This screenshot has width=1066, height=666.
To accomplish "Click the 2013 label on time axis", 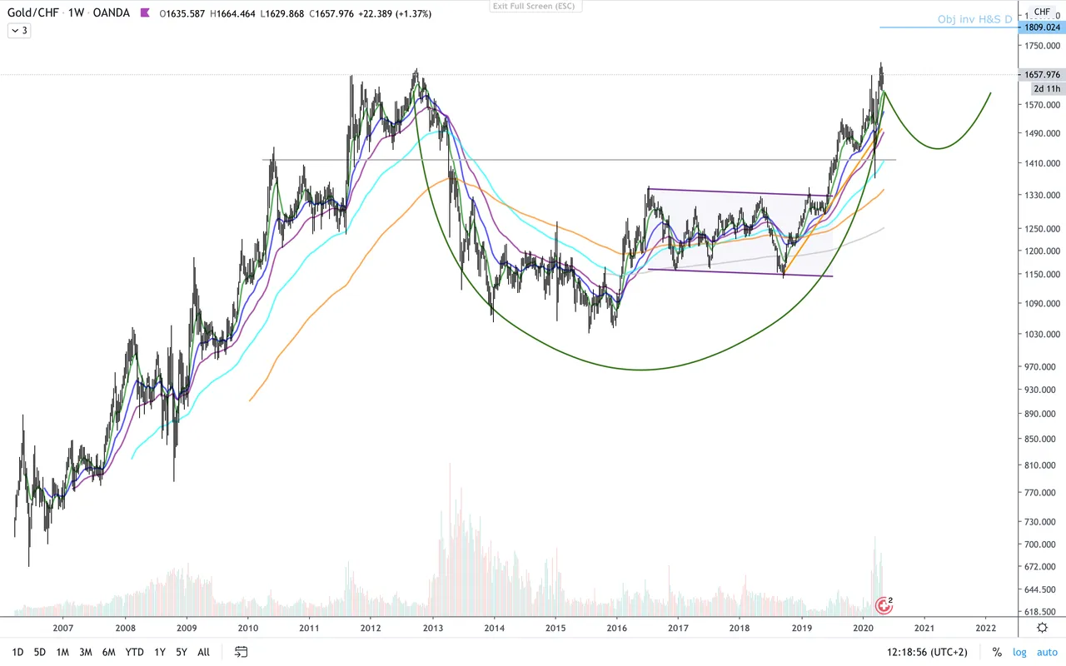I will [x=432, y=628].
